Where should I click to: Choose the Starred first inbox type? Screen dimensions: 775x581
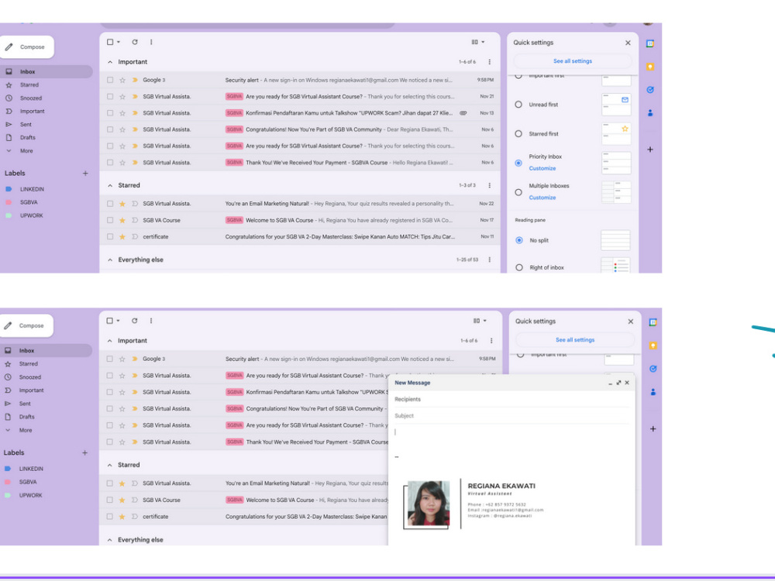click(518, 134)
